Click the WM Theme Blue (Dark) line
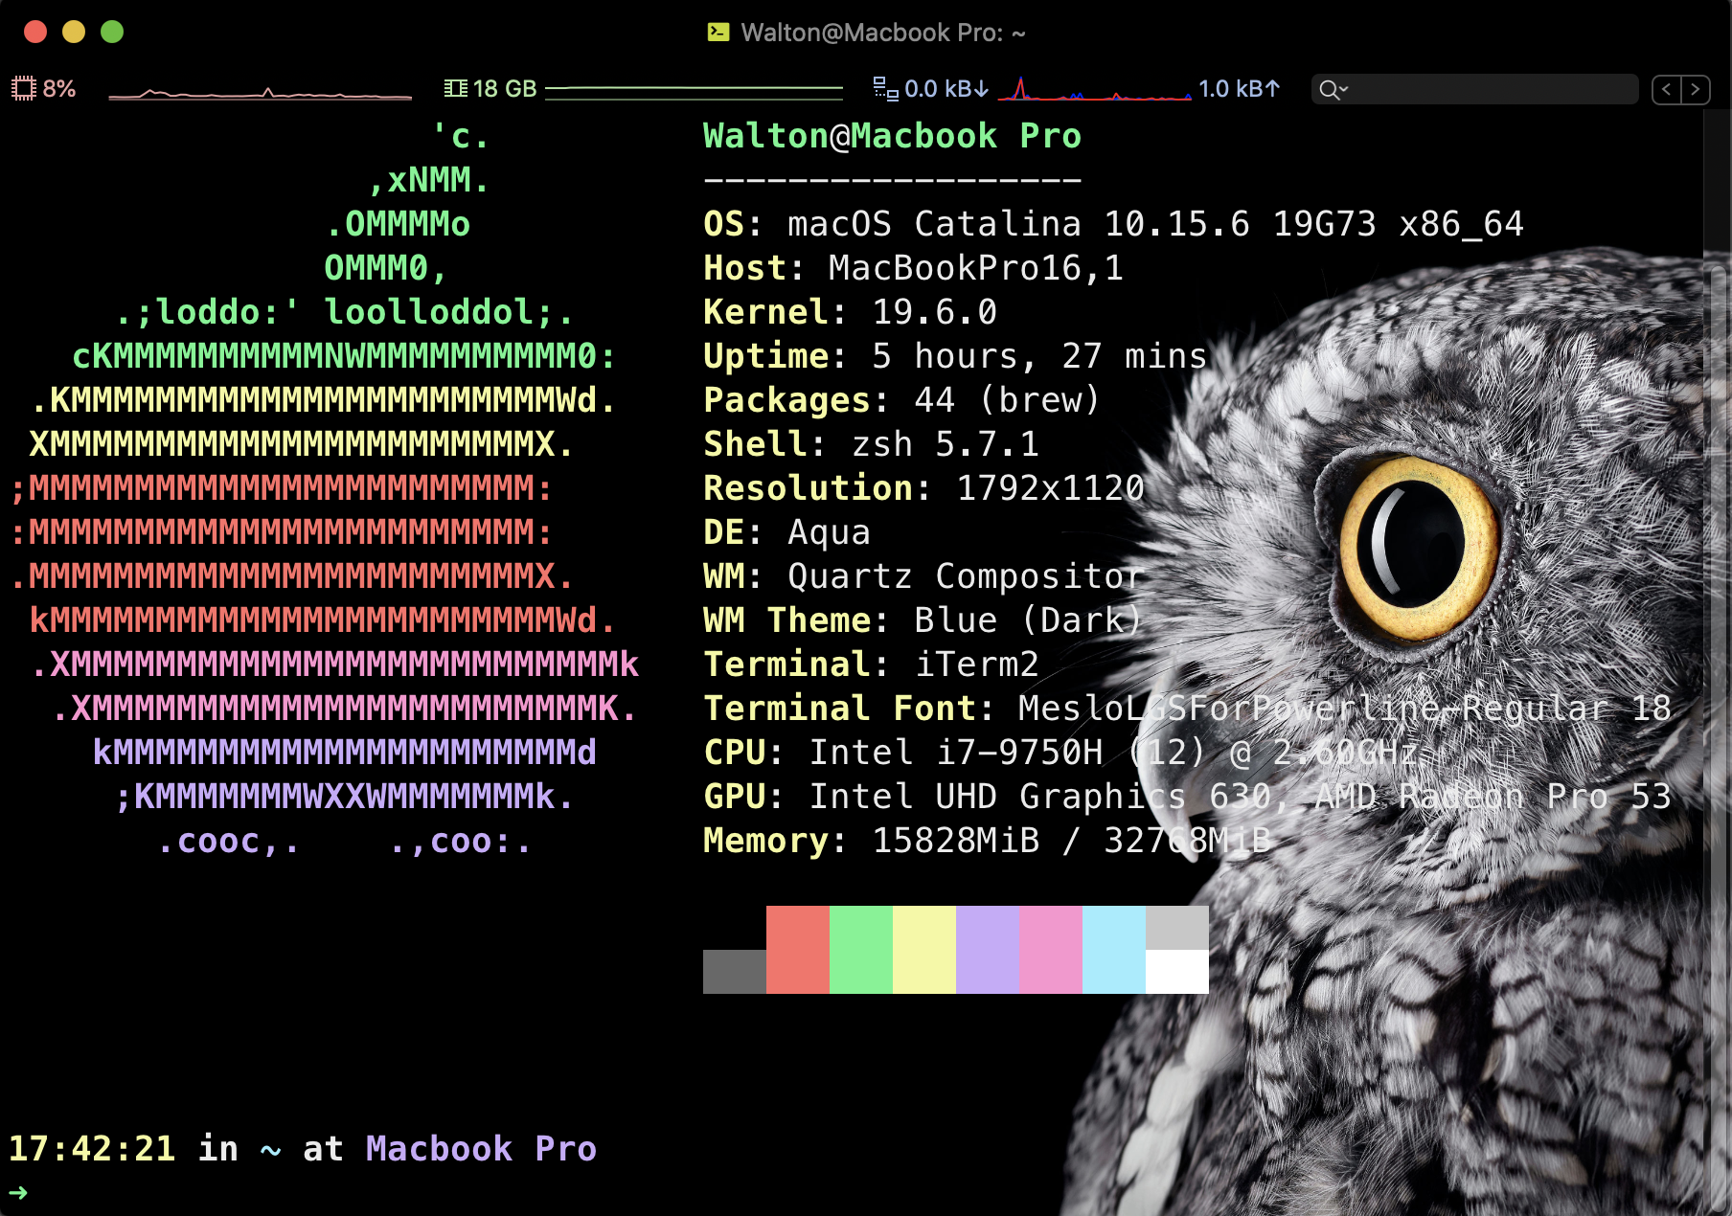Viewport: 1732px width, 1216px height. tap(923, 620)
